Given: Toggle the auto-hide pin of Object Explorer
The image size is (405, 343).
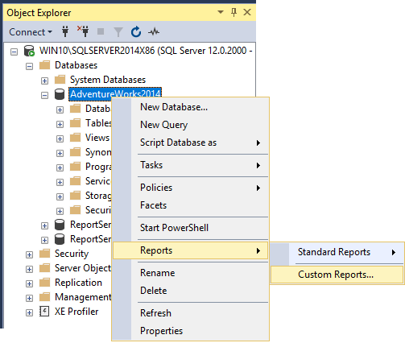Looking at the screenshot, I should [233, 12].
